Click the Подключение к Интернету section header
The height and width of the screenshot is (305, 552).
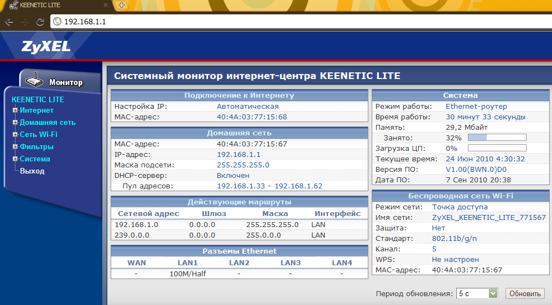tap(239, 96)
